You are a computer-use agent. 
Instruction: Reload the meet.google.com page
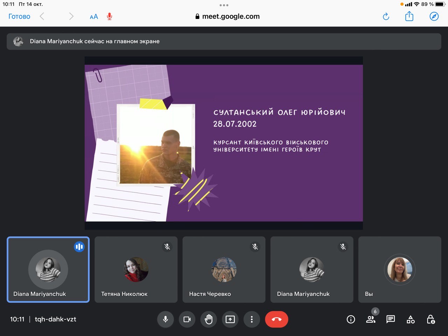pos(386,16)
